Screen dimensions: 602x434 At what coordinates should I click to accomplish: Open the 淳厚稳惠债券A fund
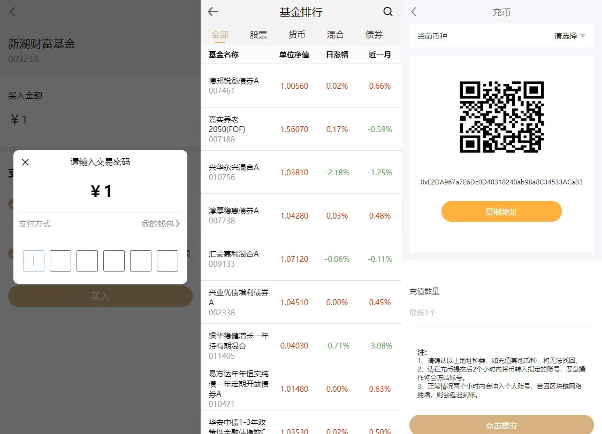pos(301,216)
